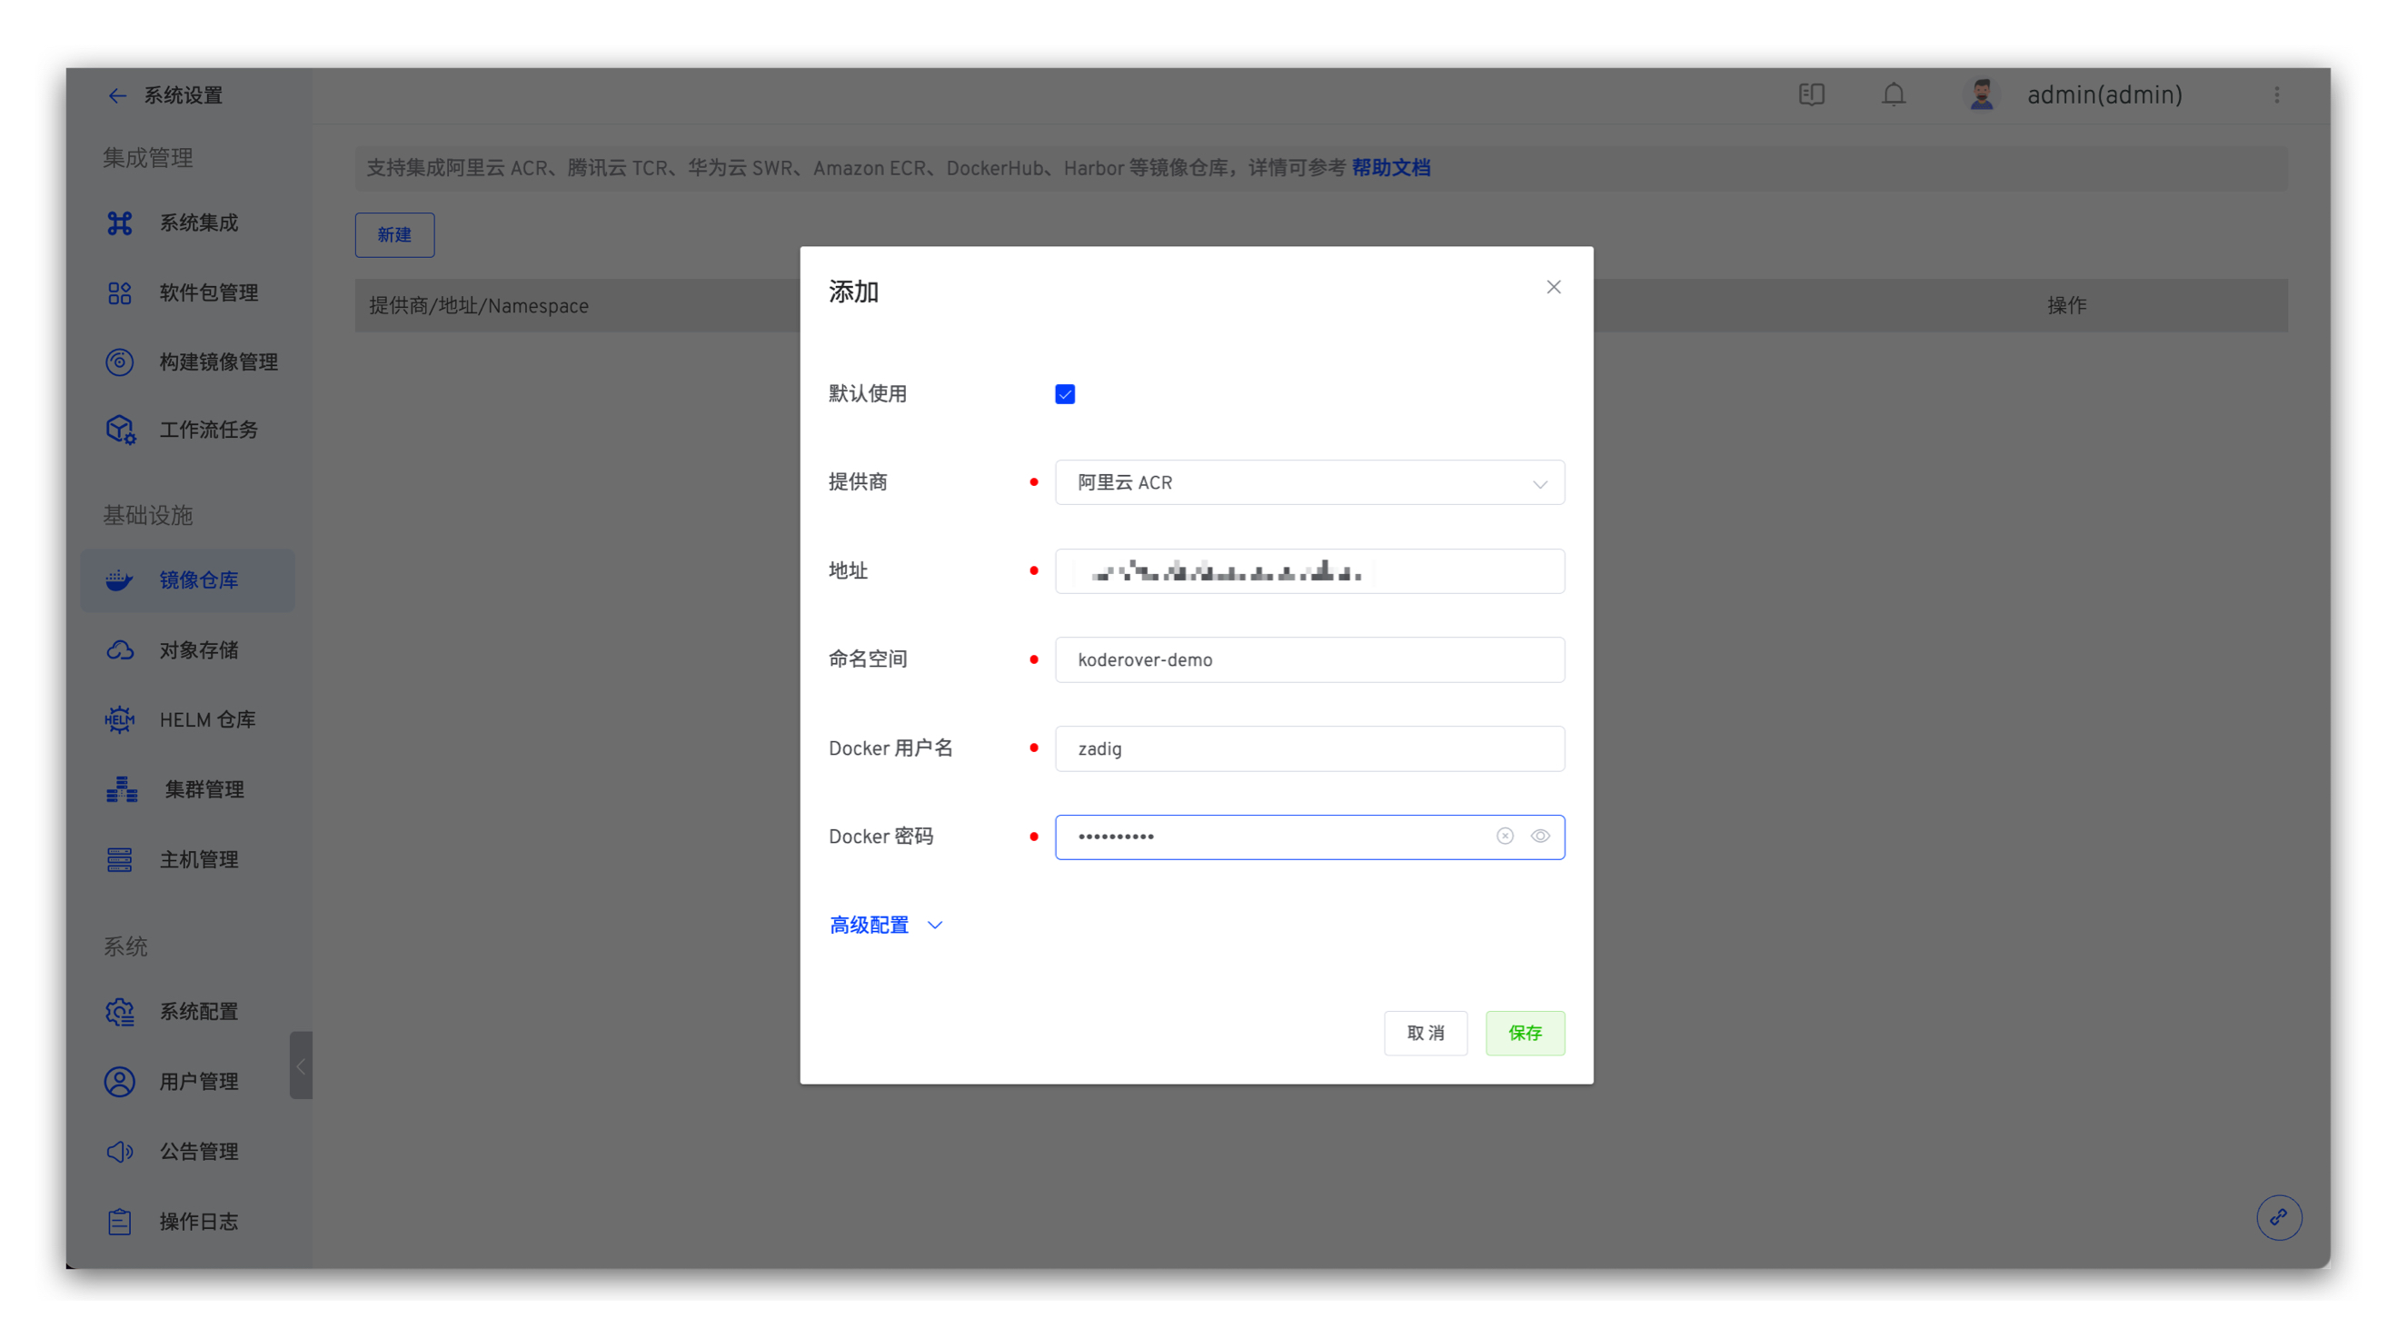Viewport: 2397px width, 1337px height.
Task: Open the three-dot more menu icon
Action: 2276,94
